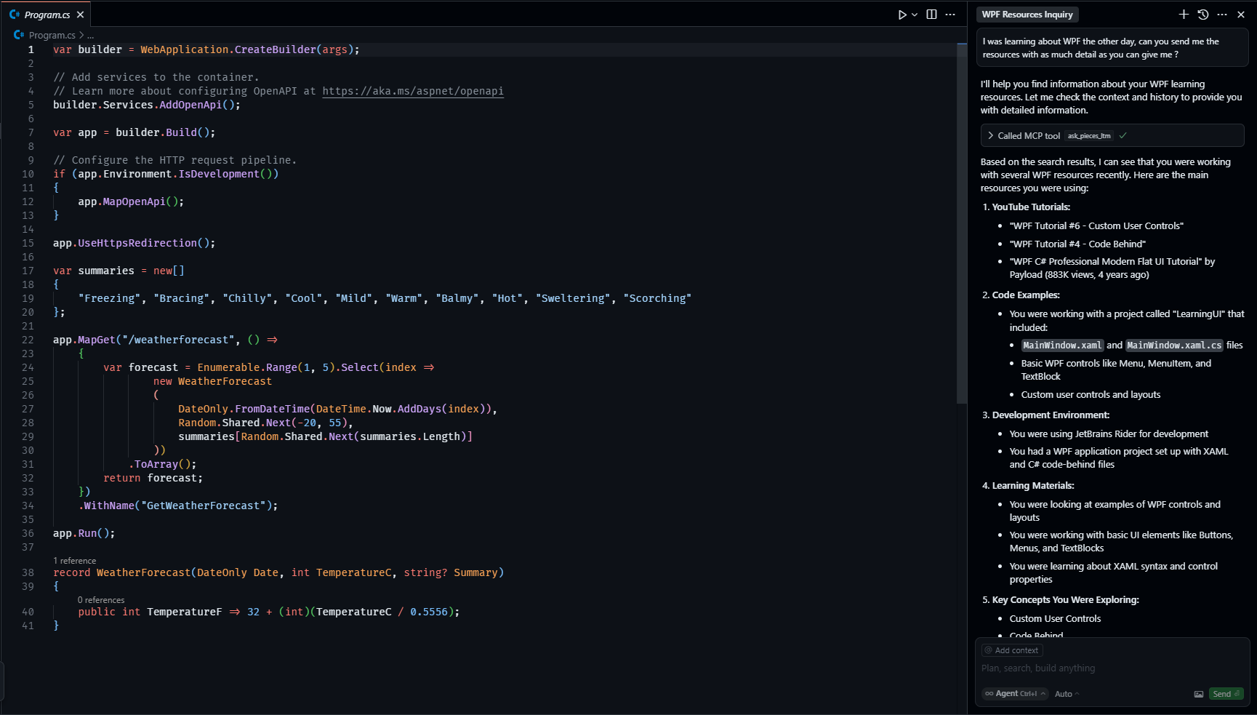Click the WithName GetWeatherForecast line
Viewport: 1257px width, 715px height.
178,506
